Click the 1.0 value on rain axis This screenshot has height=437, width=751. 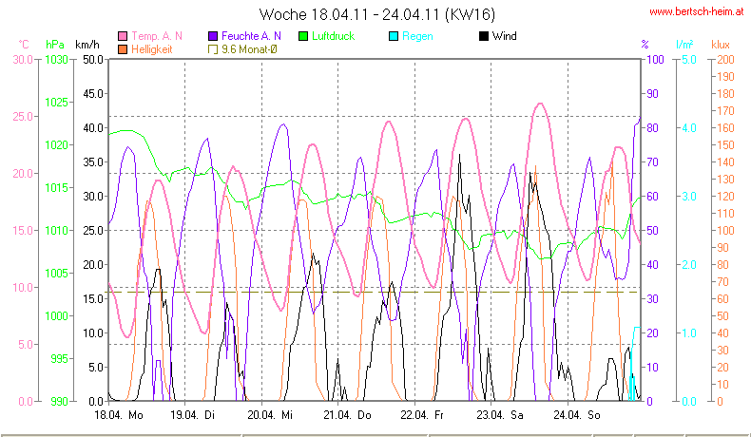[x=689, y=333]
